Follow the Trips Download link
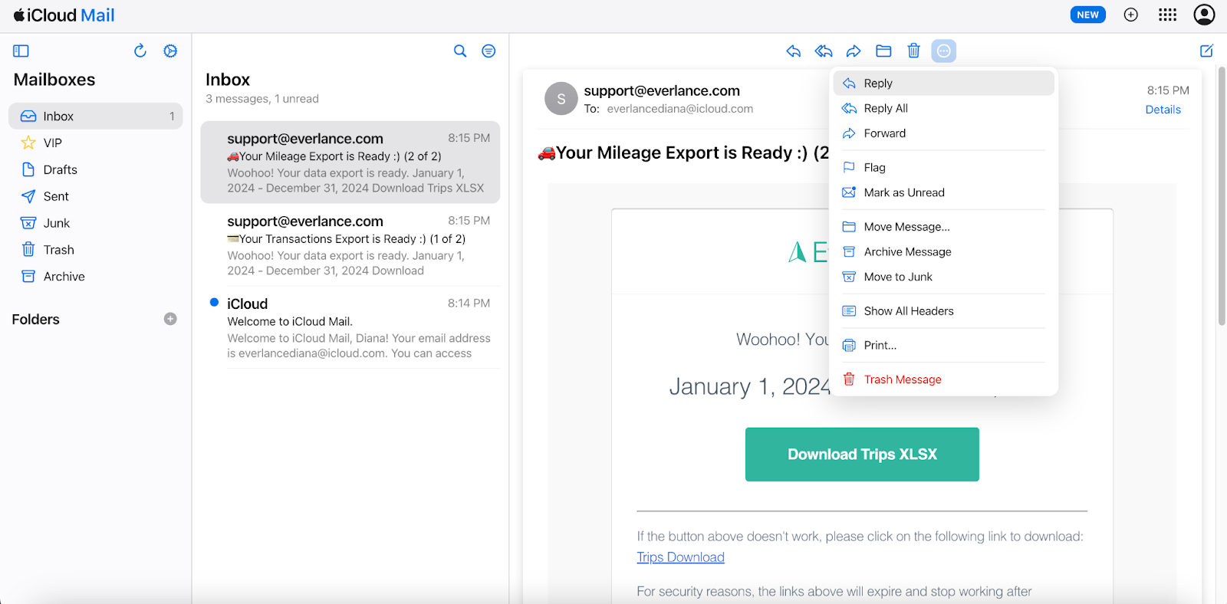The image size is (1227, 604). 680,557
